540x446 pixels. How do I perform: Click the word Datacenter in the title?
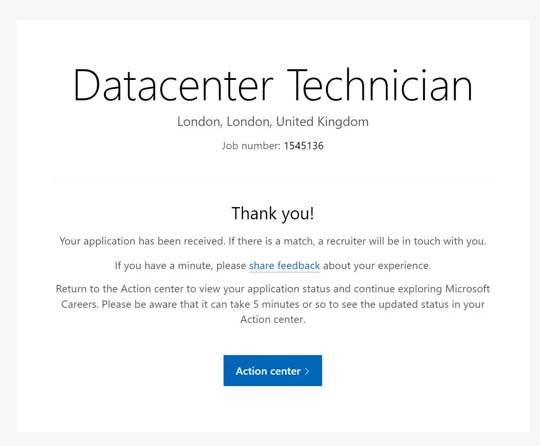tap(173, 86)
